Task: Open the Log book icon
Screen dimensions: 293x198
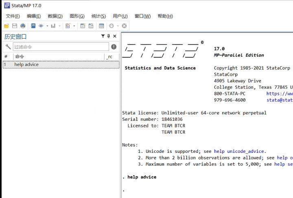Action: (x=33, y=26)
